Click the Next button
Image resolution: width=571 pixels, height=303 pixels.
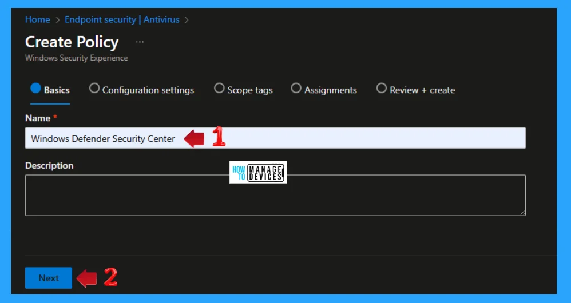point(49,278)
